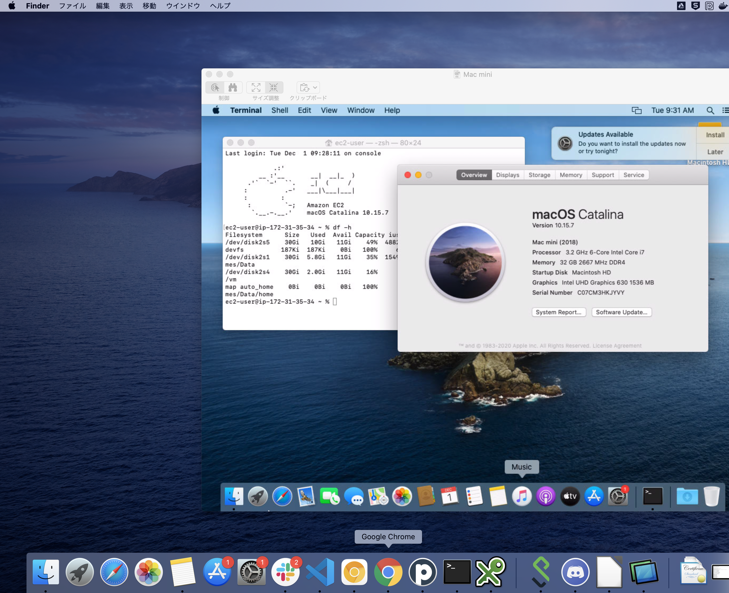Open Slack from the local Dock

[x=286, y=572]
